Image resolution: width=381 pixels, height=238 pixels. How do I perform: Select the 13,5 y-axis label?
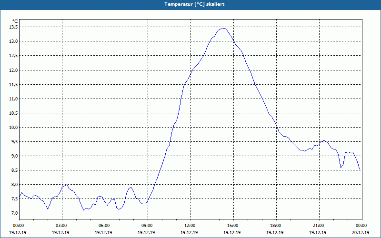point(14,27)
